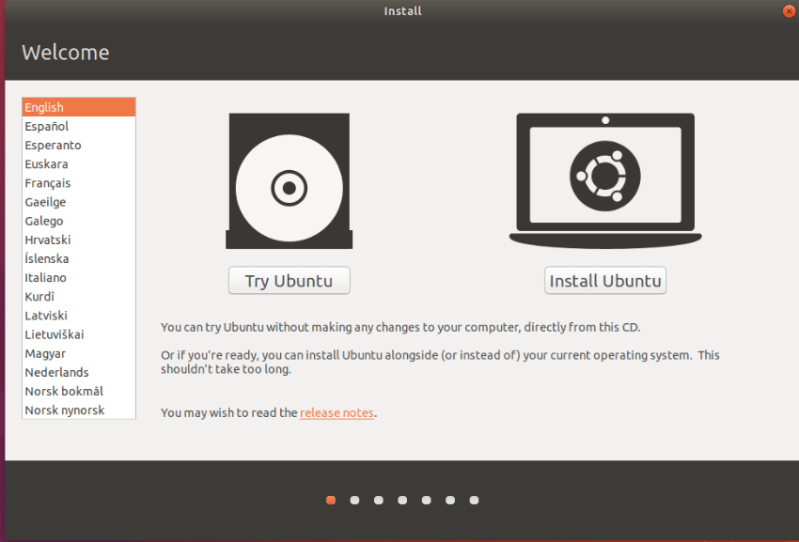Image resolution: width=799 pixels, height=542 pixels.
Task: Open the release notes link
Action: click(337, 412)
